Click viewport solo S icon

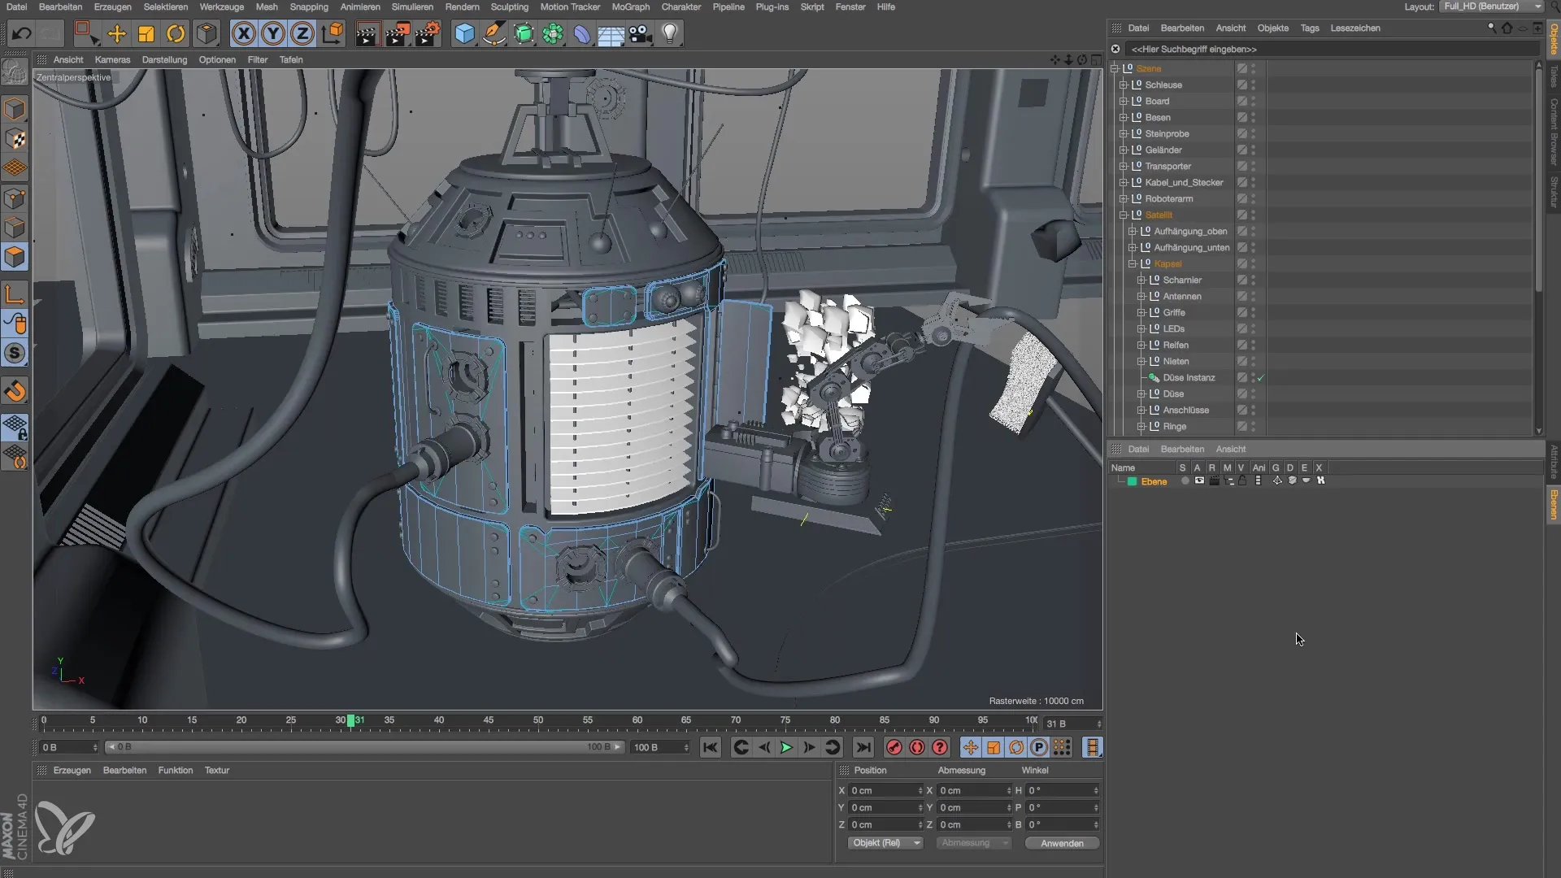point(15,353)
